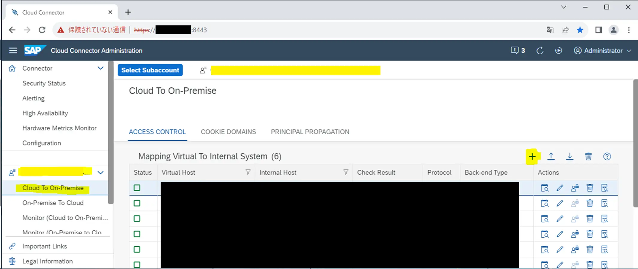Edit the first mapping row with pencil icon
The width and height of the screenshot is (638, 269).
coord(560,188)
